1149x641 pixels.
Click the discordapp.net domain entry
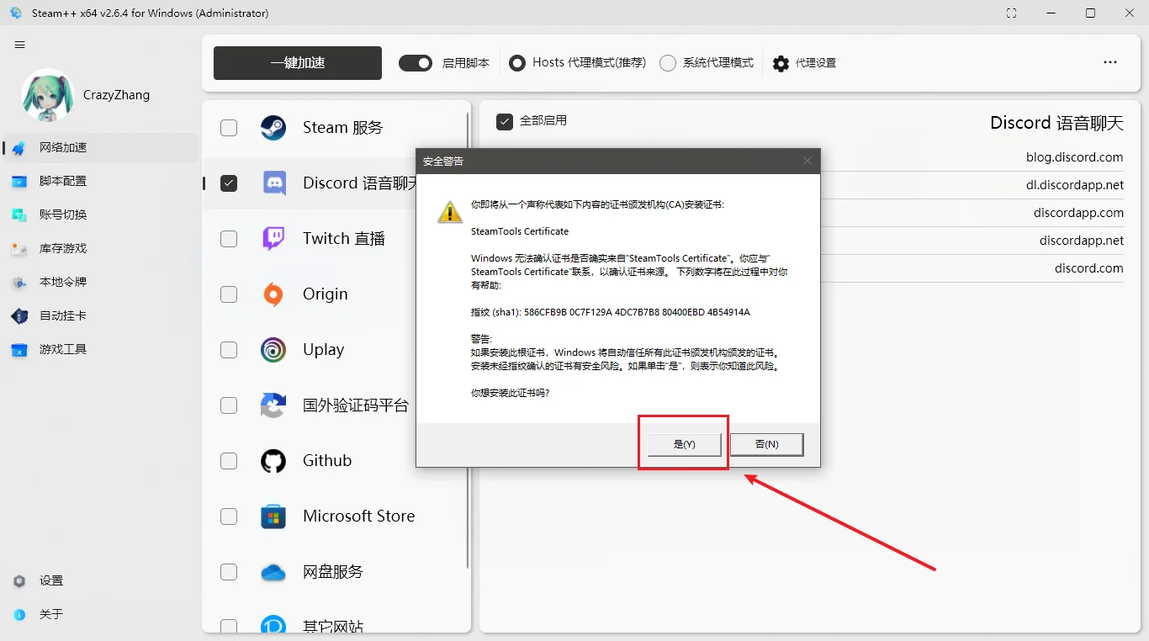pos(1081,241)
